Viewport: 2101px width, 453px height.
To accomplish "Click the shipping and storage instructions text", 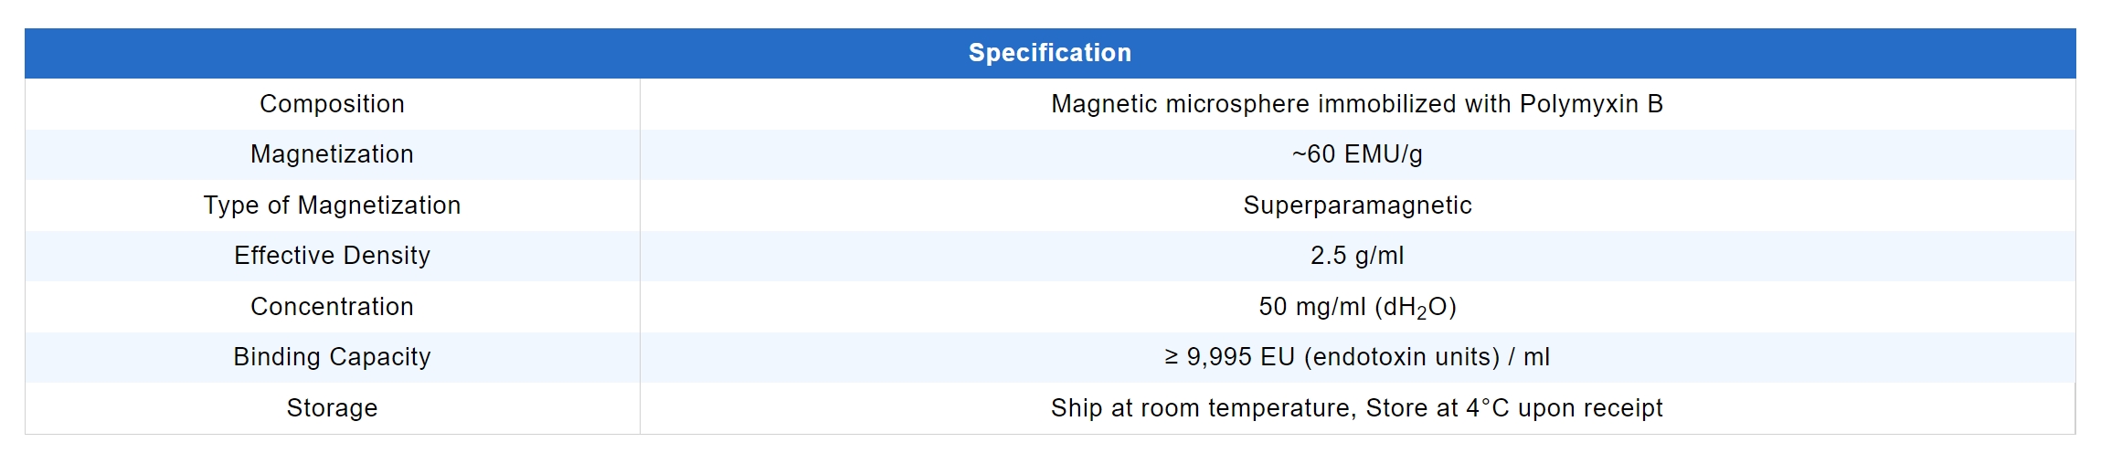I will (1356, 408).
